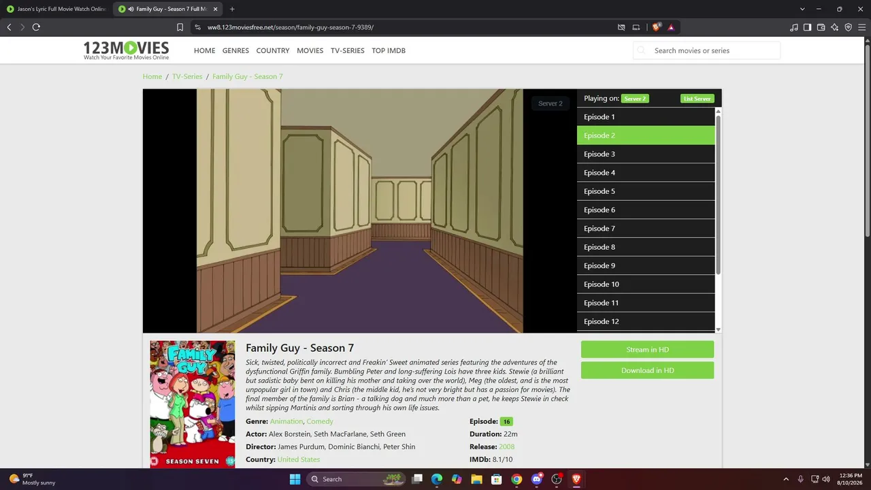The image size is (871, 490).
Task: Open the United States country link
Action: [299, 459]
